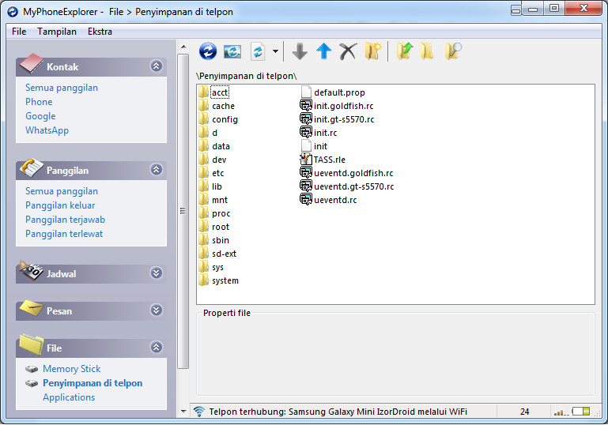Open dropdown arrow next to sync icon
The height and width of the screenshot is (425, 608).
[275, 51]
